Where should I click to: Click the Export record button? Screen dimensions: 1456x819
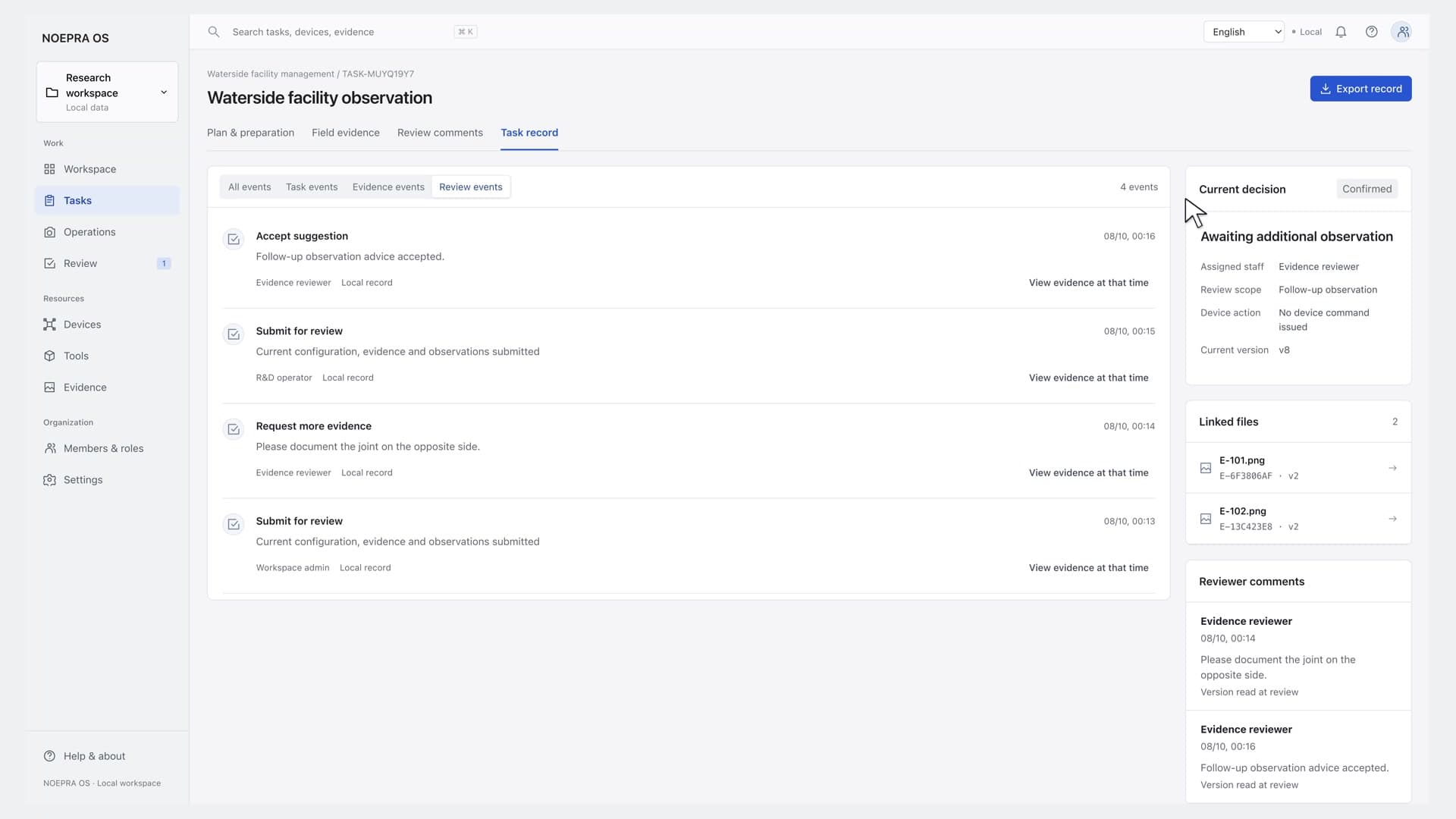[1360, 89]
